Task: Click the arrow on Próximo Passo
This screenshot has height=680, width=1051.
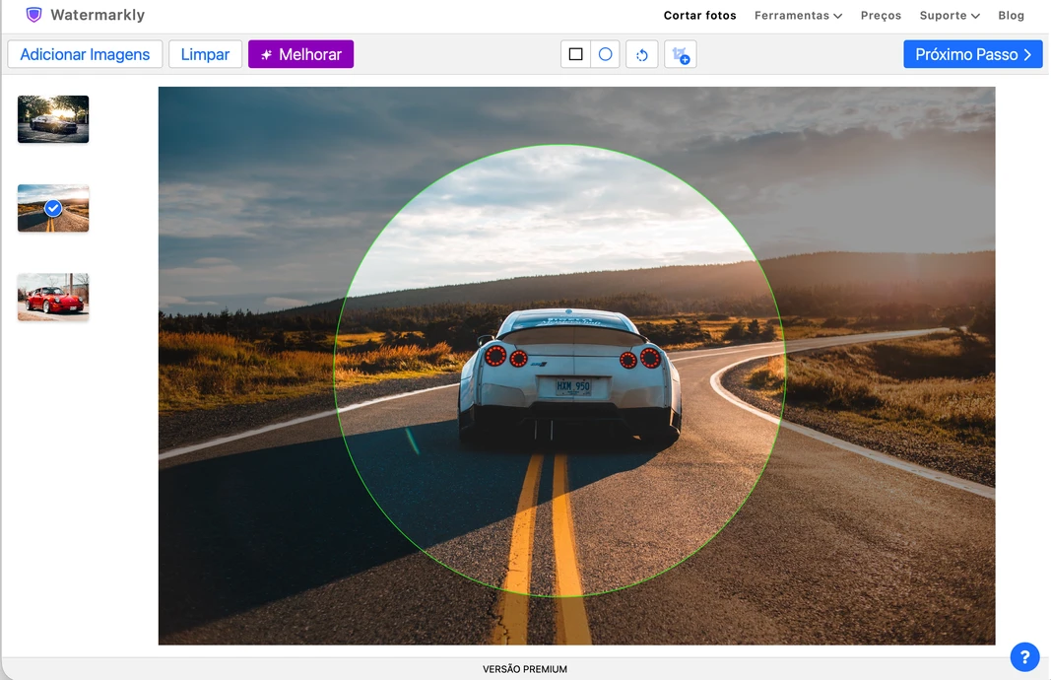Action: [x=1027, y=55]
